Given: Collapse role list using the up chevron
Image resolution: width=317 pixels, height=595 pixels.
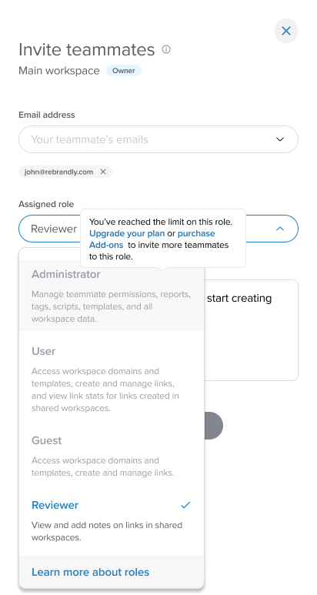Looking at the screenshot, I should [280, 229].
